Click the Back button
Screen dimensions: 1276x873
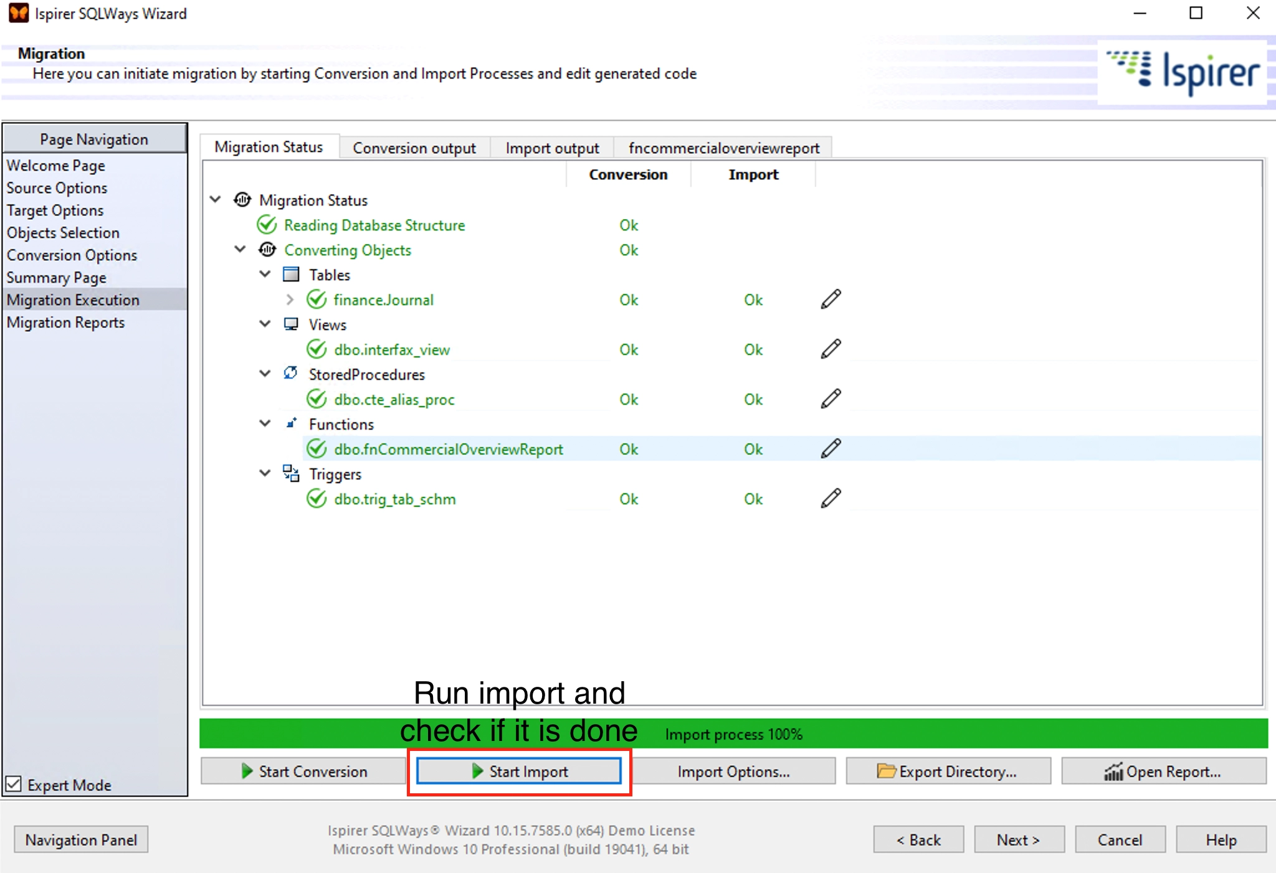[918, 839]
